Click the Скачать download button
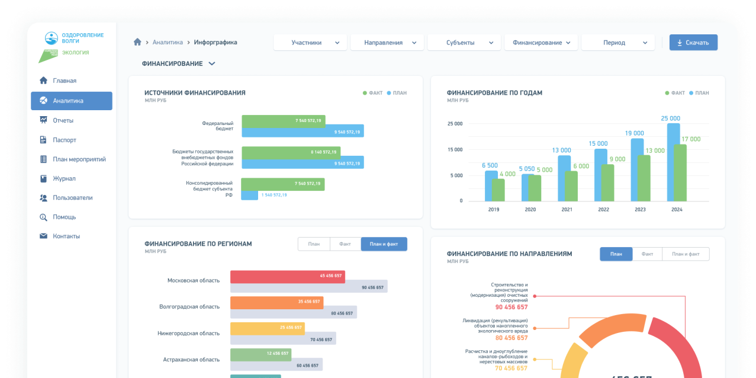The width and height of the screenshot is (756, 378). click(x=693, y=42)
